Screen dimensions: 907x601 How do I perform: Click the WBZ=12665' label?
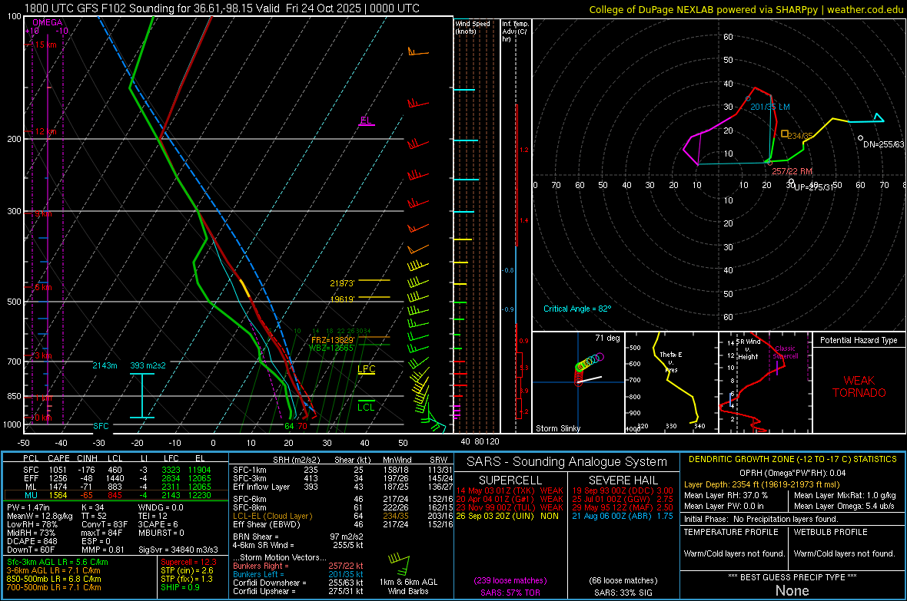pyautogui.click(x=331, y=348)
